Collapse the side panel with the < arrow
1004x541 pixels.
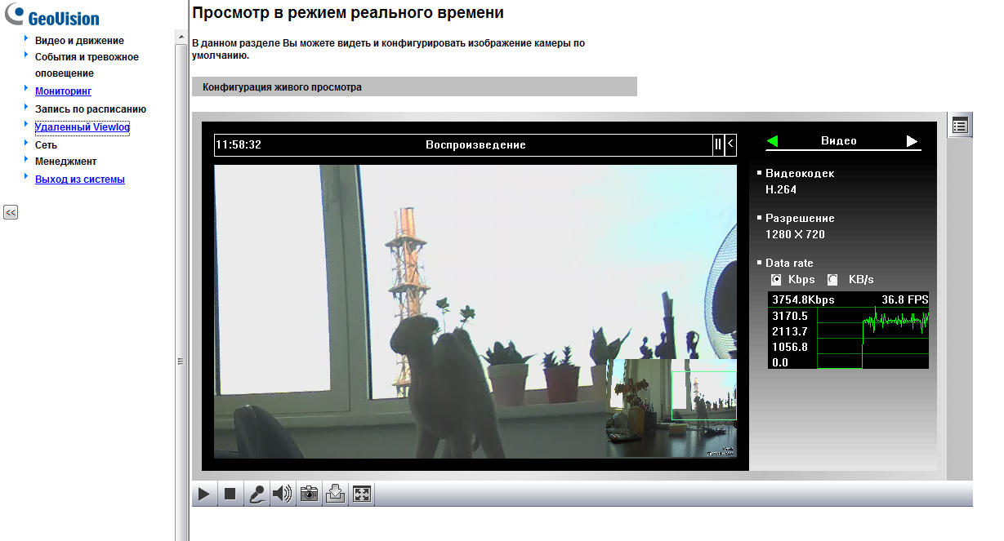(x=730, y=144)
